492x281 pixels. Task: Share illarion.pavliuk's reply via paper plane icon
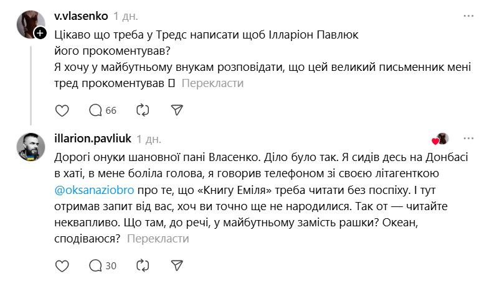[x=177, y=265]
